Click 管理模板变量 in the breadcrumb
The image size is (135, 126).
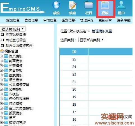click(x=102, y=31)
